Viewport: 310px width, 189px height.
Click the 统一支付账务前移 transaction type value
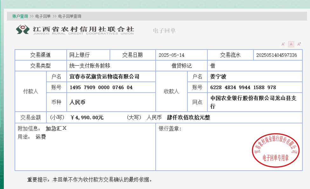pyautogui.click(x=90, y=66)
